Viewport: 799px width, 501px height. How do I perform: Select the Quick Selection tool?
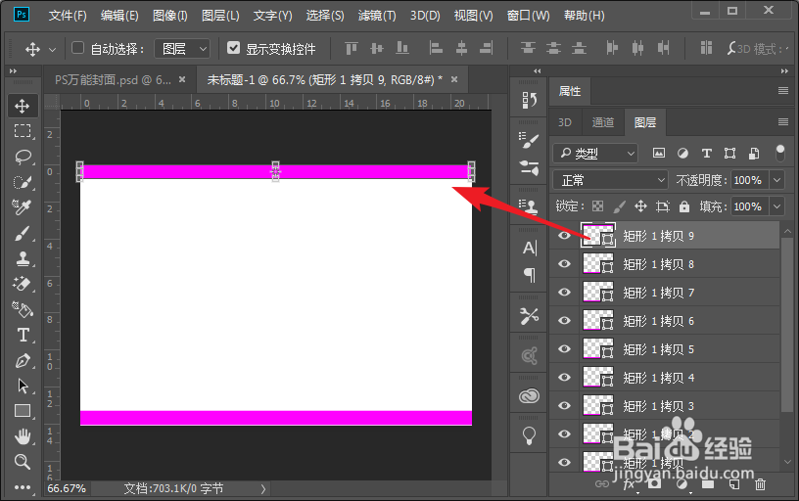click(x=22, y=182)
